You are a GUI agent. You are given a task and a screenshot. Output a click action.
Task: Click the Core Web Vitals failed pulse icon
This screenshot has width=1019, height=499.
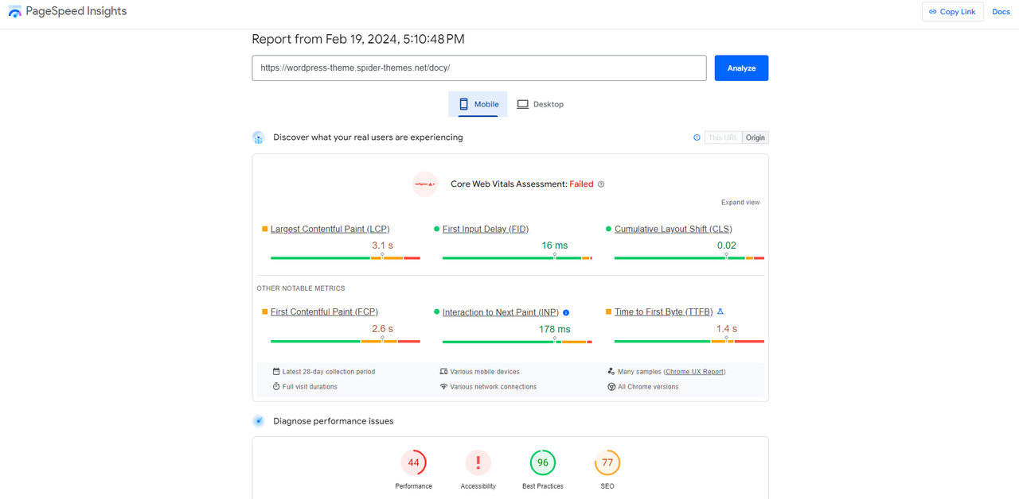tap(425, 184)
